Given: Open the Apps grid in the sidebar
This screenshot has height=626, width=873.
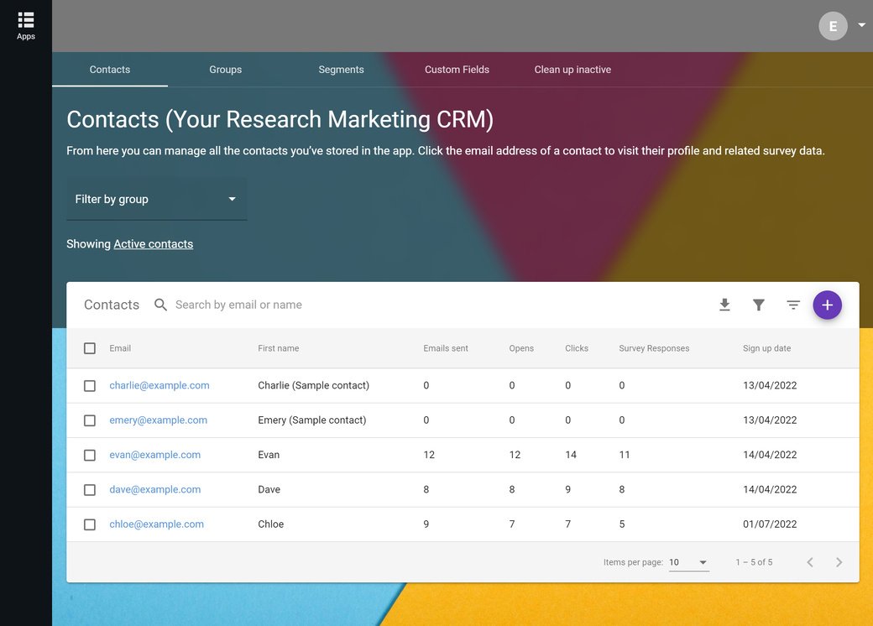Looking at the screenshot, I should coord(25,21).
